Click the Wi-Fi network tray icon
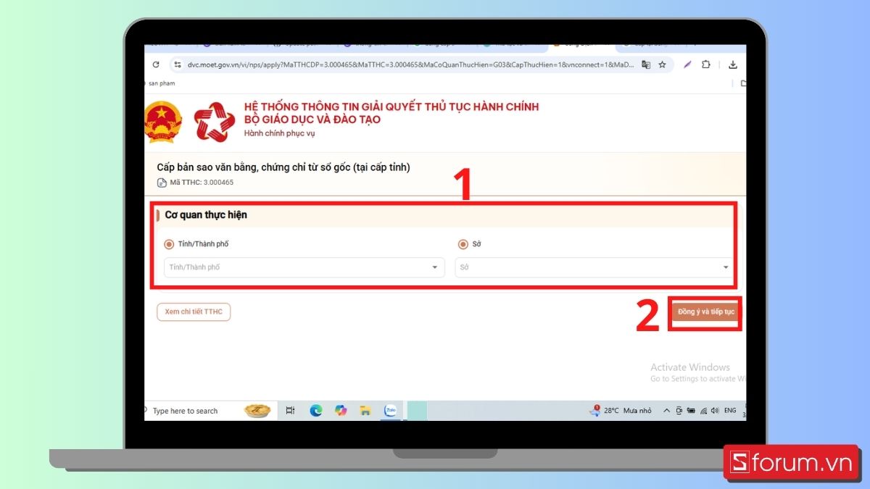 tap(703, 411)
